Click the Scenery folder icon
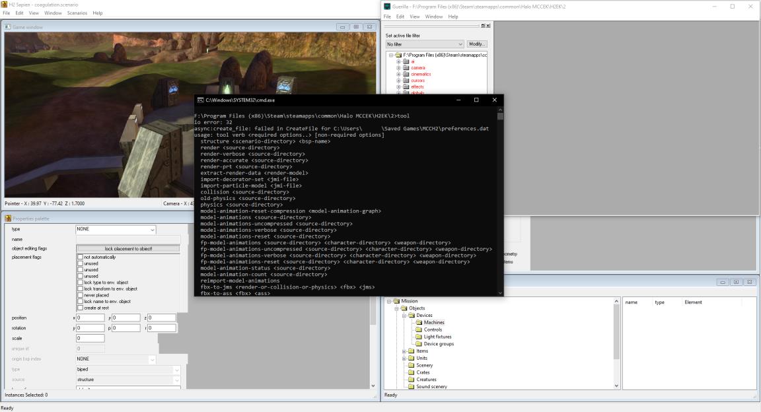Viewport: 761px width, 412px height. coord(412,365)
